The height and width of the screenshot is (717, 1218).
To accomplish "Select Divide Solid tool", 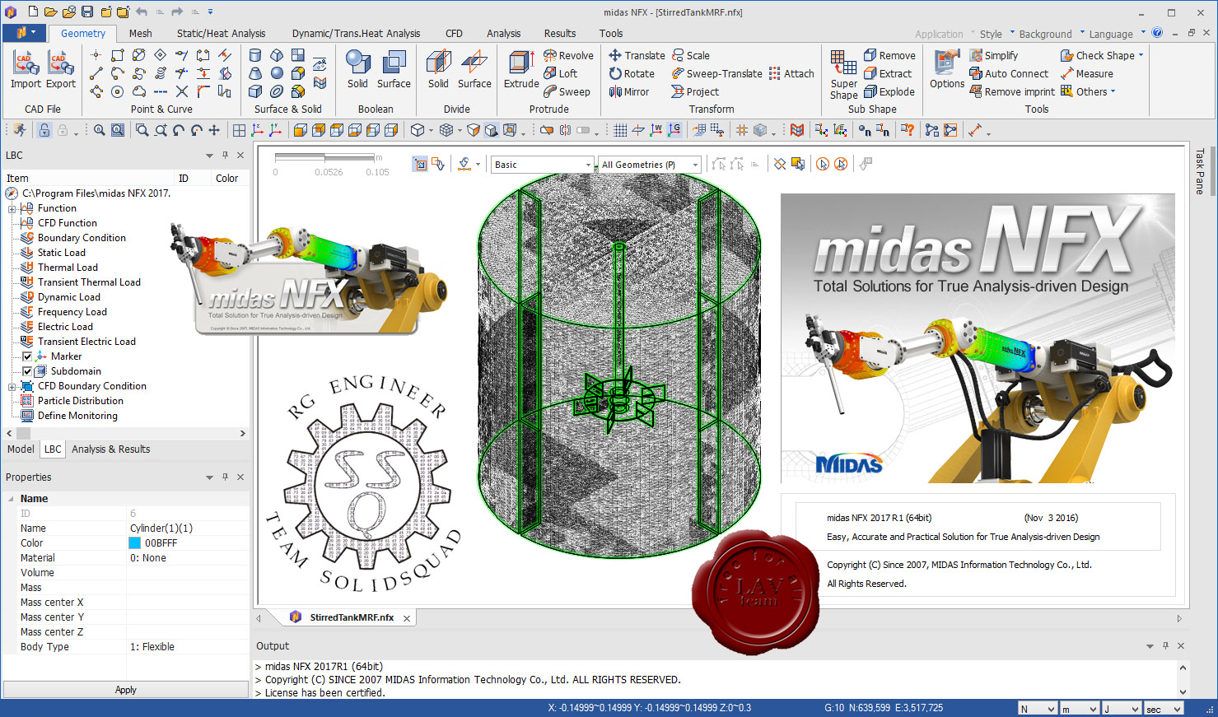I will click(438, 69).
